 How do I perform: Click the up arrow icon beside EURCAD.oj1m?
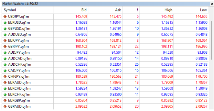(x=5, y=88)
